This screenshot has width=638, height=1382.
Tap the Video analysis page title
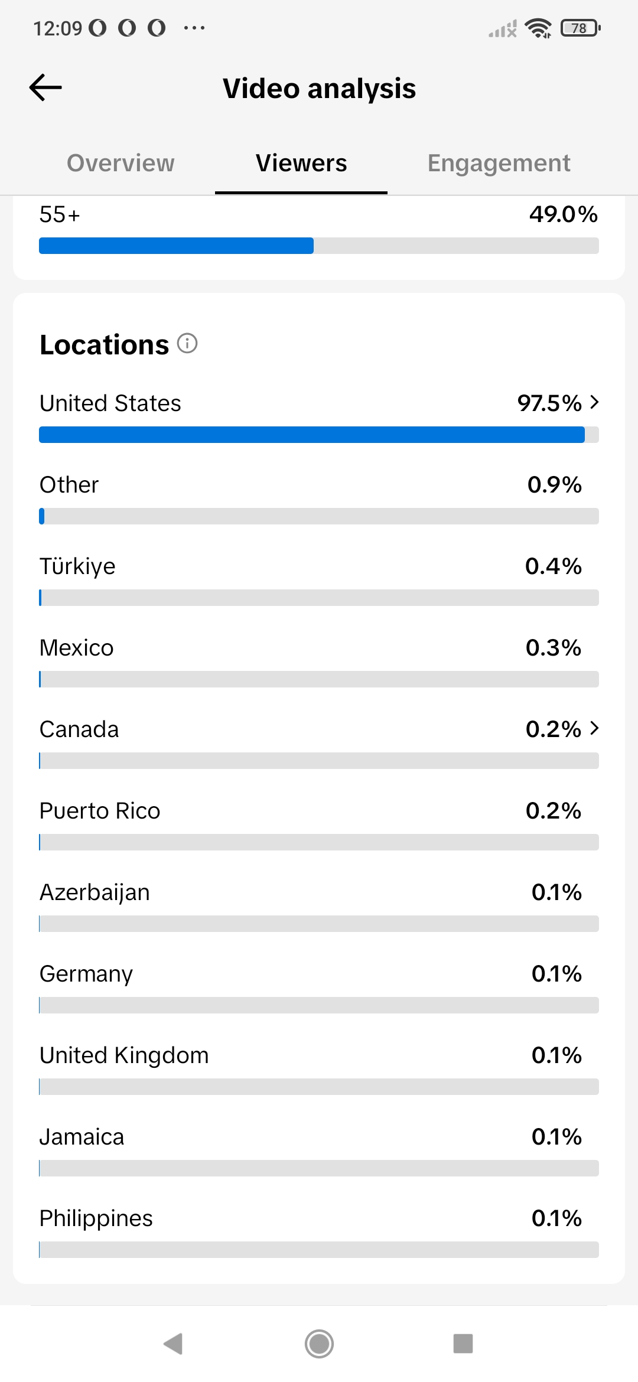pyautogui.click(x=319, y=89)
